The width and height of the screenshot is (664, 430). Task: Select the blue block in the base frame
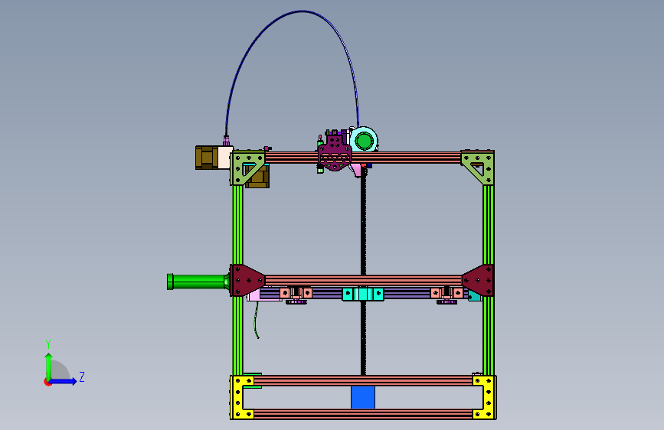tap(363, 397)
